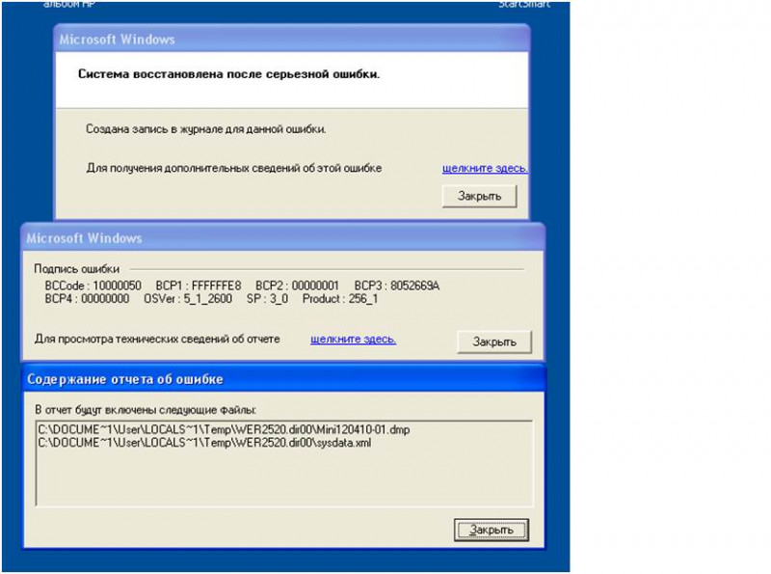The height and width of the screenshot is (574, 771).
Task: Click the BCP4 : 00000000 value
Action: [87, 299]
